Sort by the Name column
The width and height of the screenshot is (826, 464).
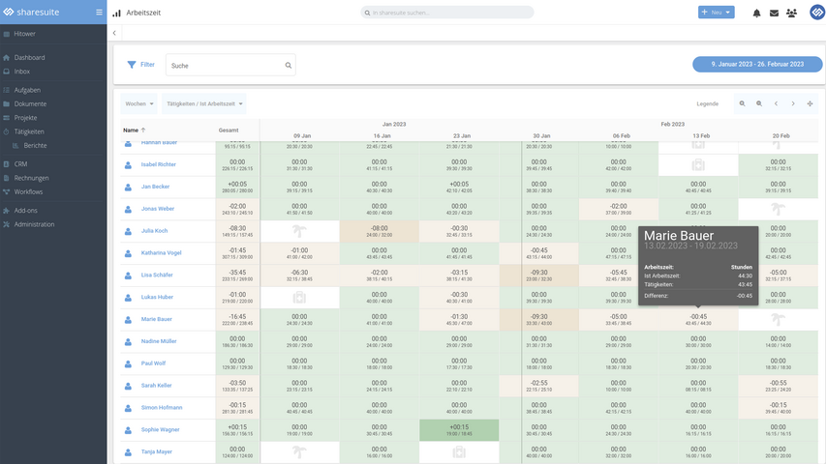pyautogui.click(x=135, y=130)
